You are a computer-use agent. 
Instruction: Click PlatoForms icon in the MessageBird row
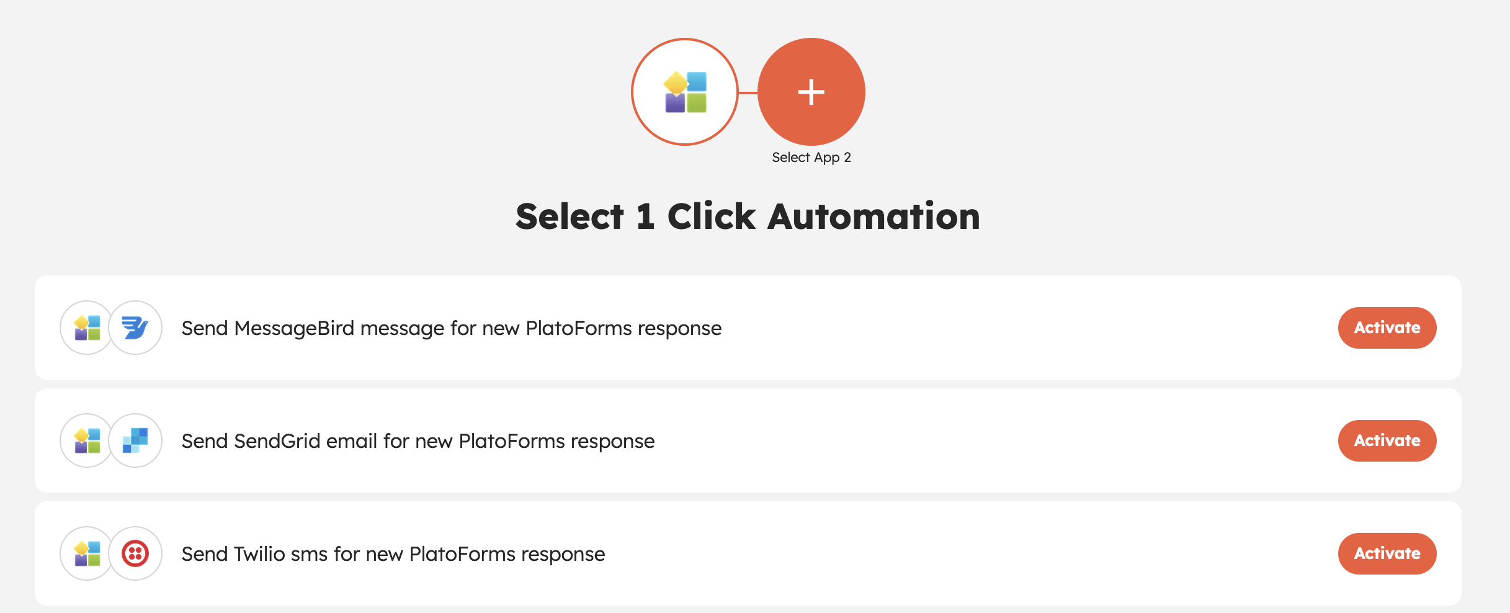[x=87, y=328]
